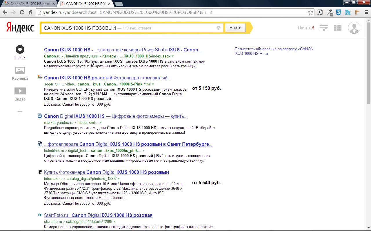Open the Почта mail link
Viewport: 371px width, 231px height.
(x=304, y=28)
